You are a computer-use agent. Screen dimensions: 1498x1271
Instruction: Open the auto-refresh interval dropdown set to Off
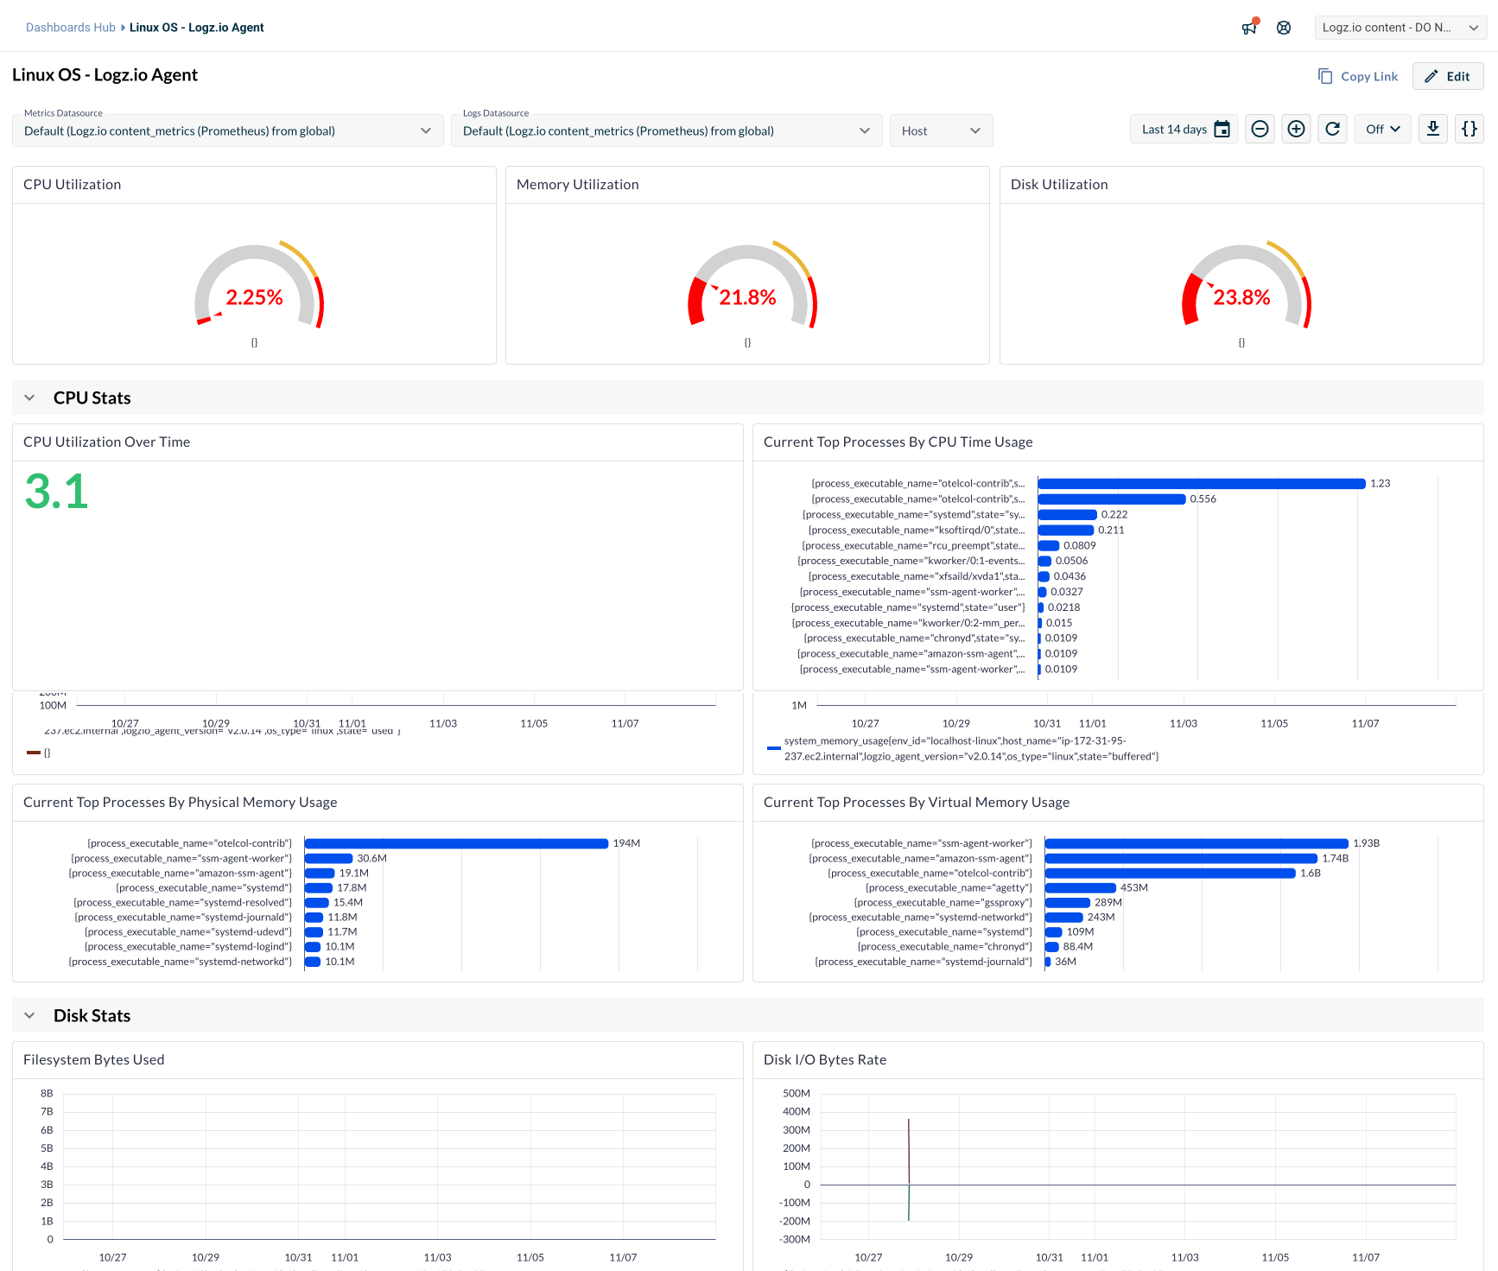click(1381, 129)
